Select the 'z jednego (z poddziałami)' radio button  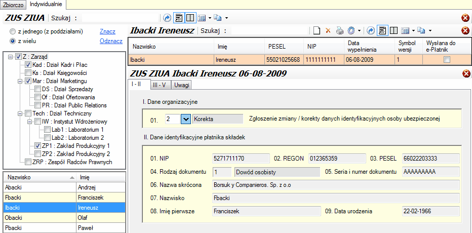(x=13, y=31)
